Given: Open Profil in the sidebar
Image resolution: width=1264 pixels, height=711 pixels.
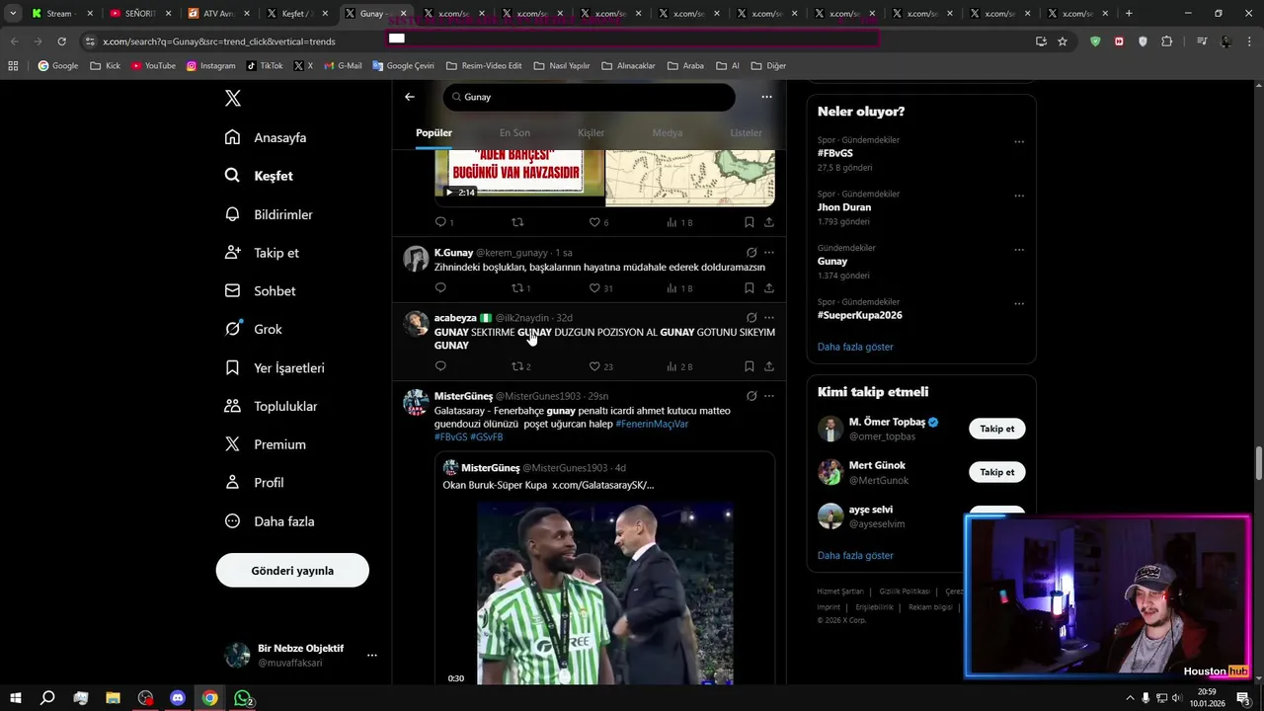Looking at the screenshot, I should pyautogui.click(x=255, y=483).
